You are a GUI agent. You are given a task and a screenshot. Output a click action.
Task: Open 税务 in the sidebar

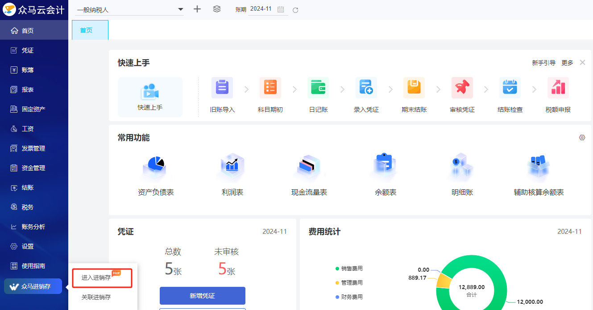click(34, 207)
